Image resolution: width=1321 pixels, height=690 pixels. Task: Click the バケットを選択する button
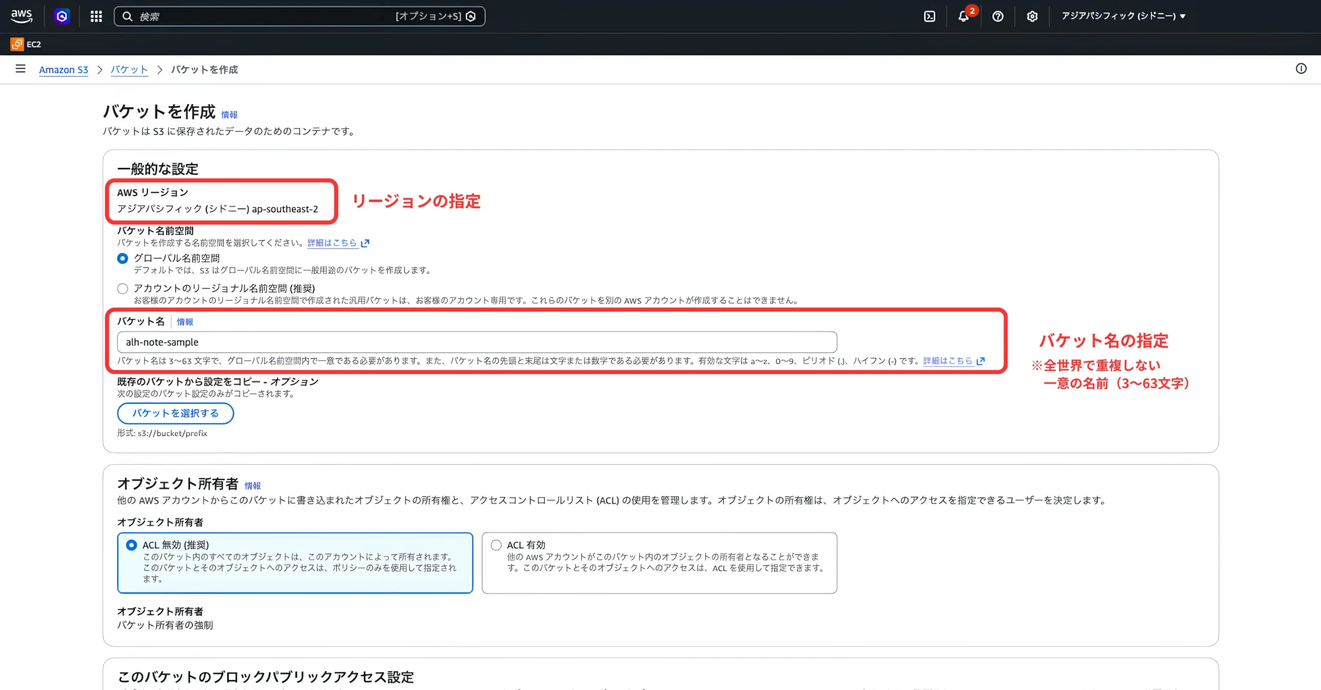(x=175, y=414)
